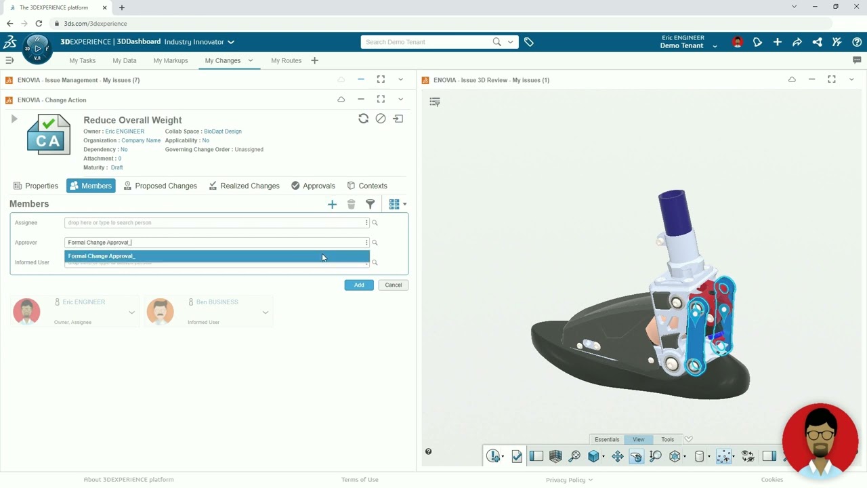The height and width of the screenshot is (488, 867).
Task: Toggle the left side panel icon in 3D toolbar
Action: [x=536, y=456]
